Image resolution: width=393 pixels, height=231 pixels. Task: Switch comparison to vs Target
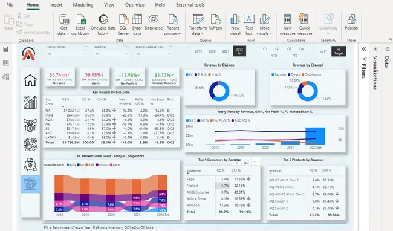pyautogui.click(x=339, y=51)
